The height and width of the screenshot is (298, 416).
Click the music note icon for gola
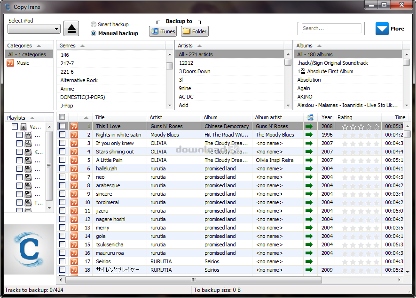[74, 236]
